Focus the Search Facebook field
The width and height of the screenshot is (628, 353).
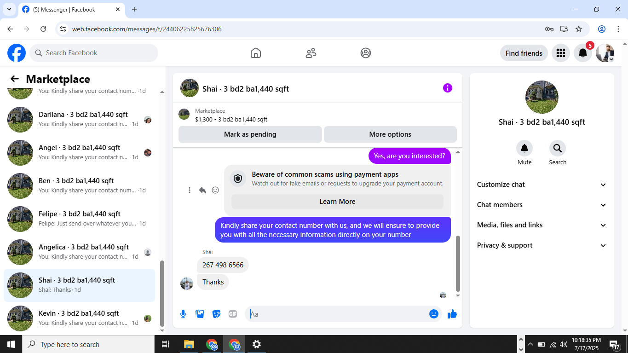[x=94, y=53]
